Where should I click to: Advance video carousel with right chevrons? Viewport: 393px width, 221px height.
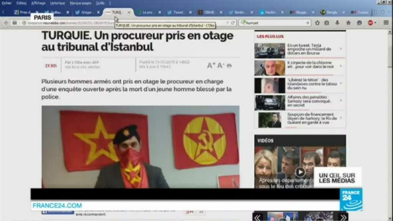coord(343,218)
